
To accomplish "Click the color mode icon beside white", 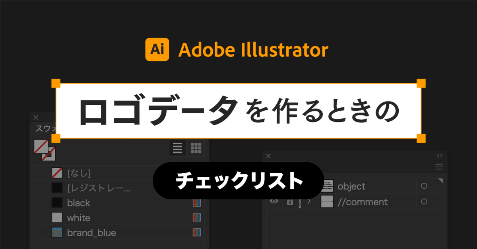I will tap(197, 218).
